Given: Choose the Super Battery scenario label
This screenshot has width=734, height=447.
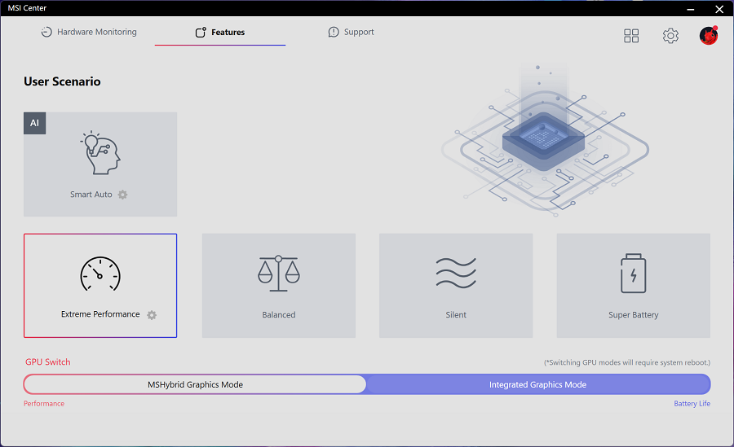Looking at the screenshot, I should coord(634,314).
